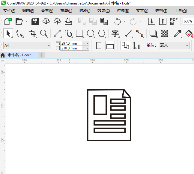Select the Crop tool
This screenshot has width=194, height=174.
click(x=32, y=33)
